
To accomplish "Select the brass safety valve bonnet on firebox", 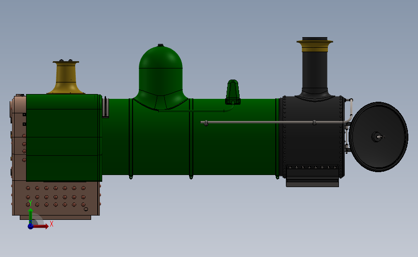I will pos(66,78).
